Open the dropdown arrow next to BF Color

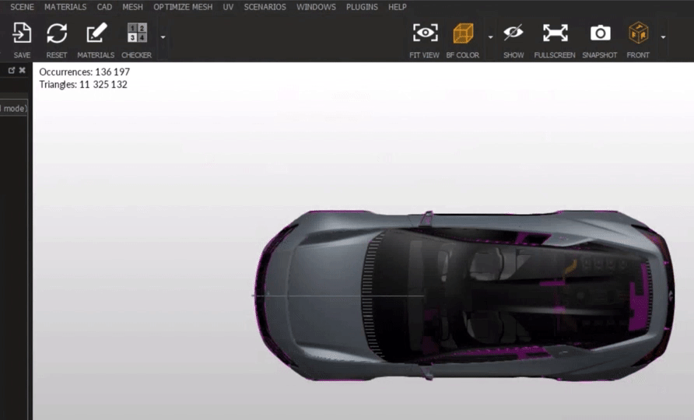490,37
